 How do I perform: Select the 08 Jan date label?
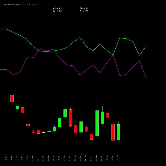pyautogui.click(x=96, y=158)
